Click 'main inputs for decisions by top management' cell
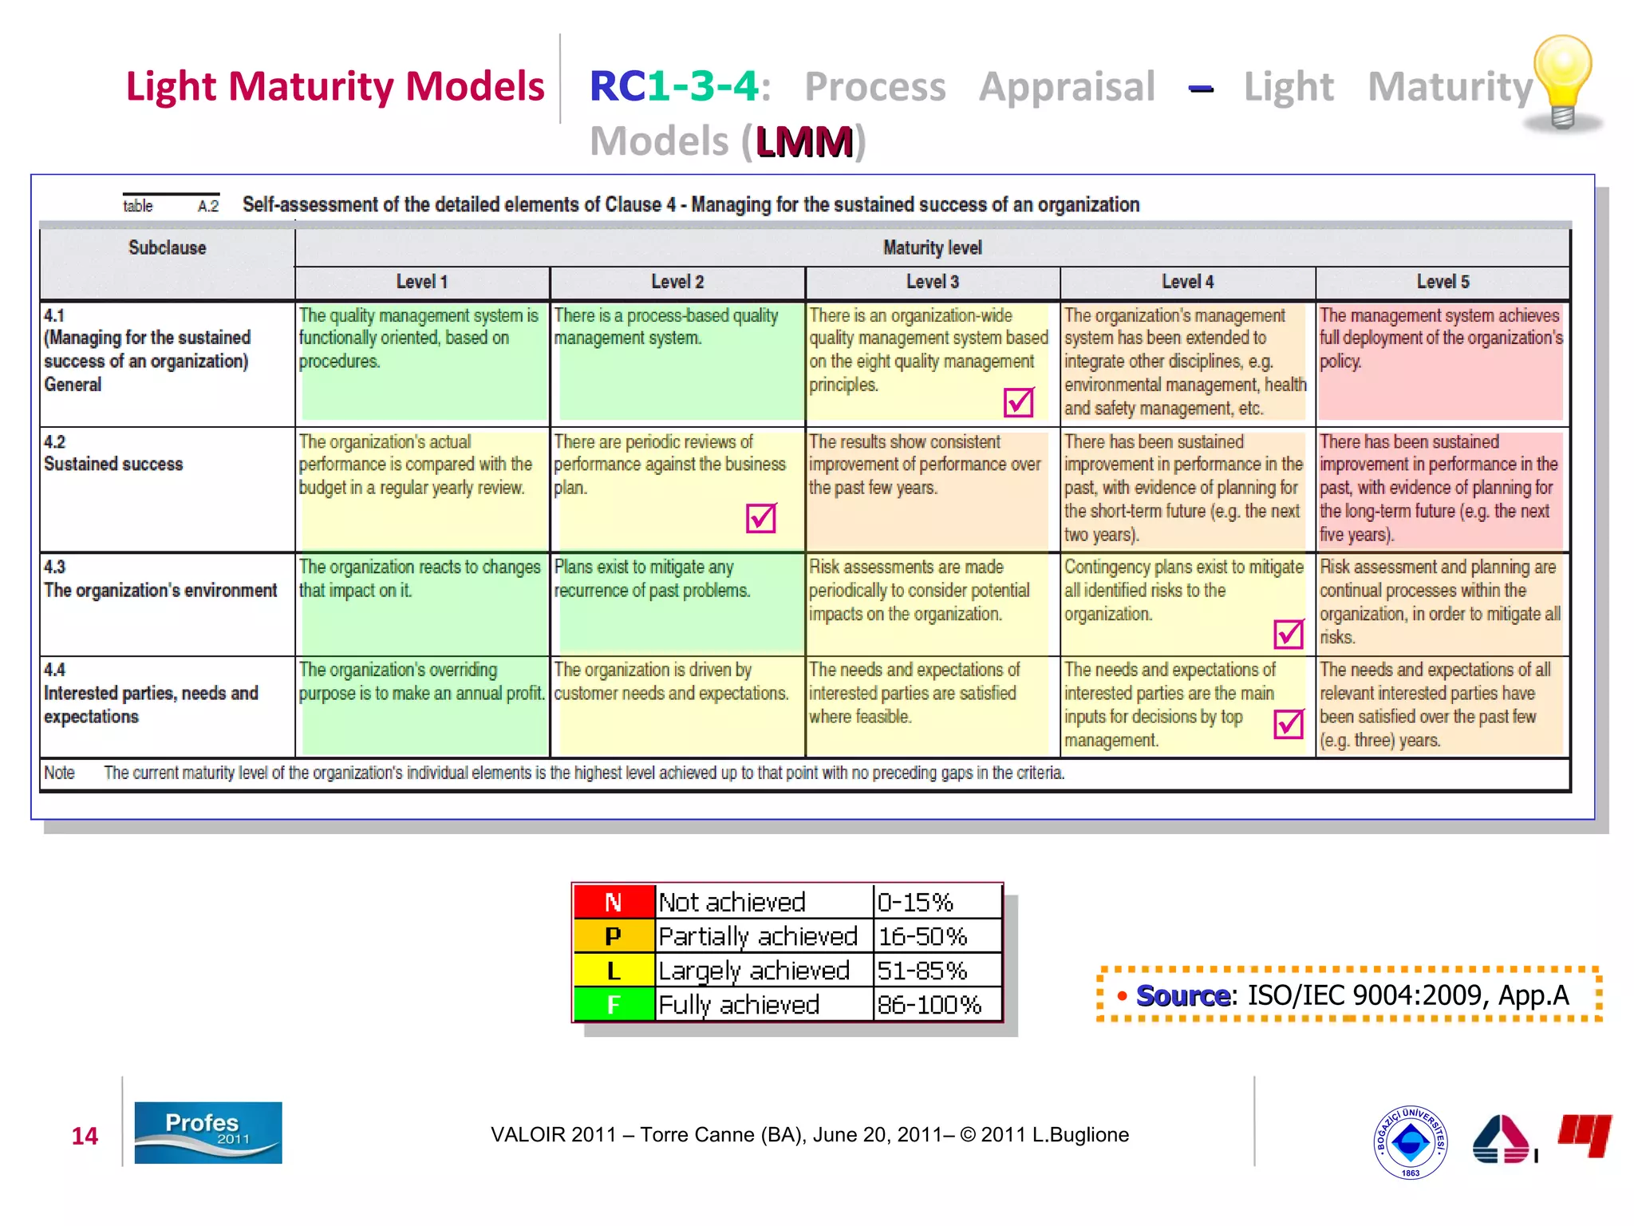The image size is (1634, 1226). (1188, 706)
